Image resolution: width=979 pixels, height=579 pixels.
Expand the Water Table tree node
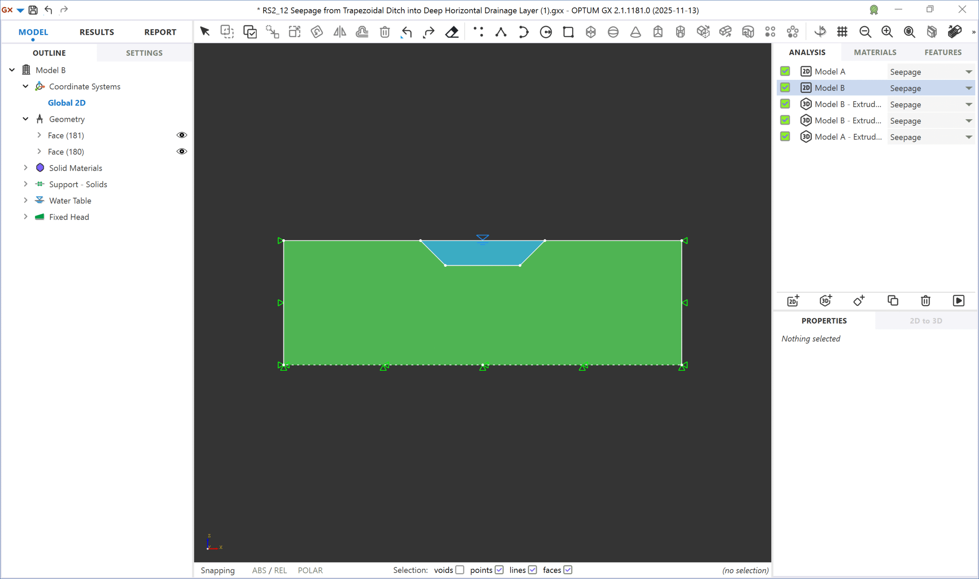click(x=26, y=200)
